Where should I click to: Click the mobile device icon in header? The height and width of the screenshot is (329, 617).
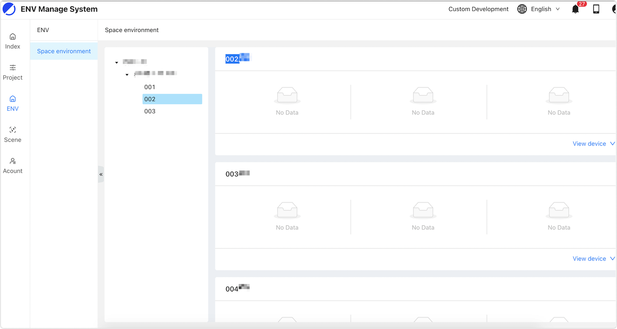pos(596,9)
